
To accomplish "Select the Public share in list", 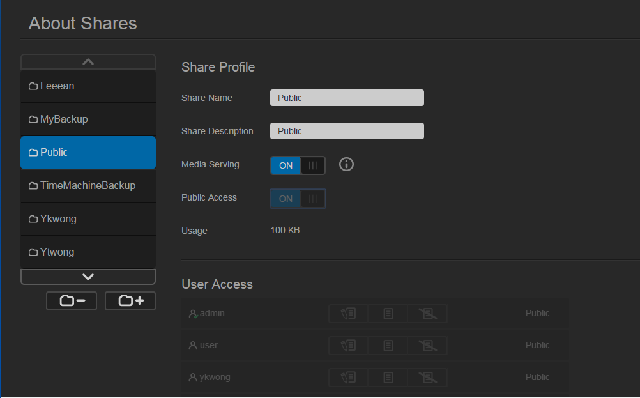I will pyautogui.click(x=88, y=153).
